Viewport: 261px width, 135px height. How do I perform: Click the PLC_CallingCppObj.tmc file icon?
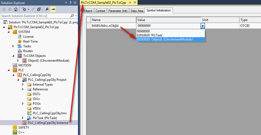click(29, 113)
